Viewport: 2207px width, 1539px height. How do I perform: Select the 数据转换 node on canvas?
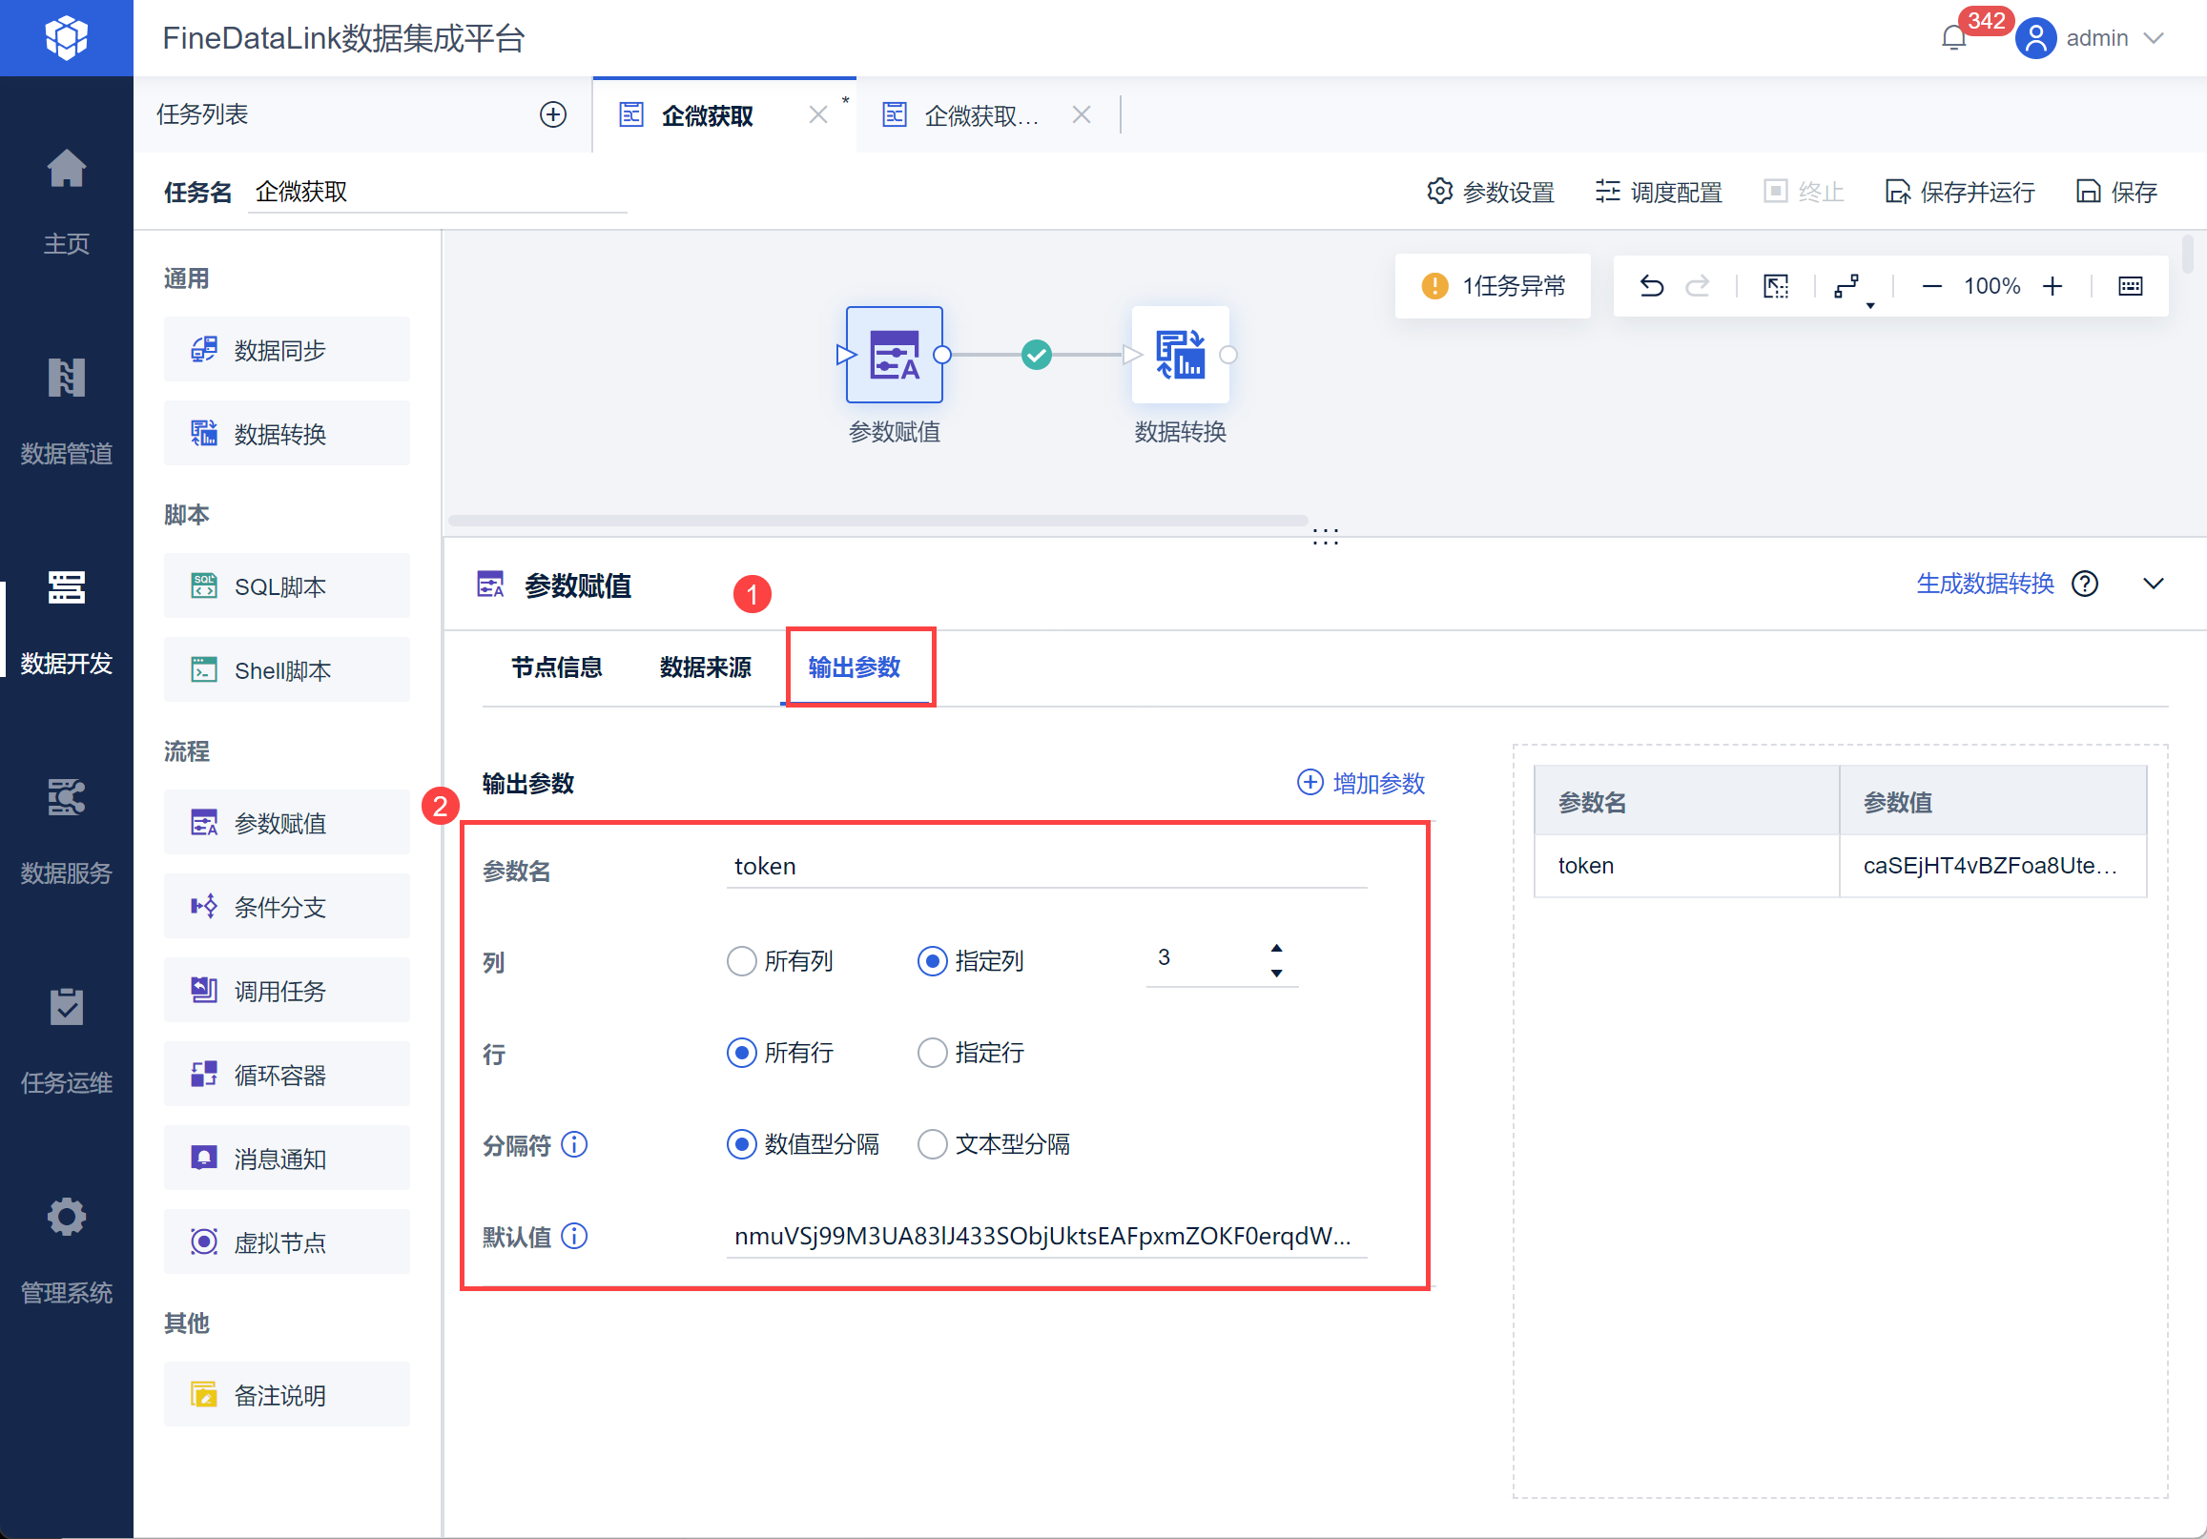pyautogui.click(x=1180, y=356)
